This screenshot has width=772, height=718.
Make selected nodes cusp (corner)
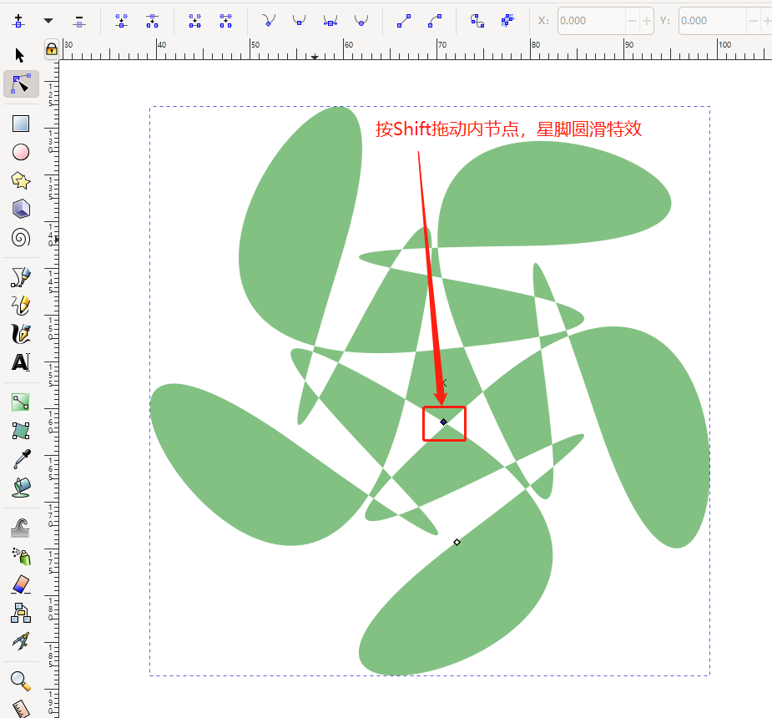tap(269, 21)
